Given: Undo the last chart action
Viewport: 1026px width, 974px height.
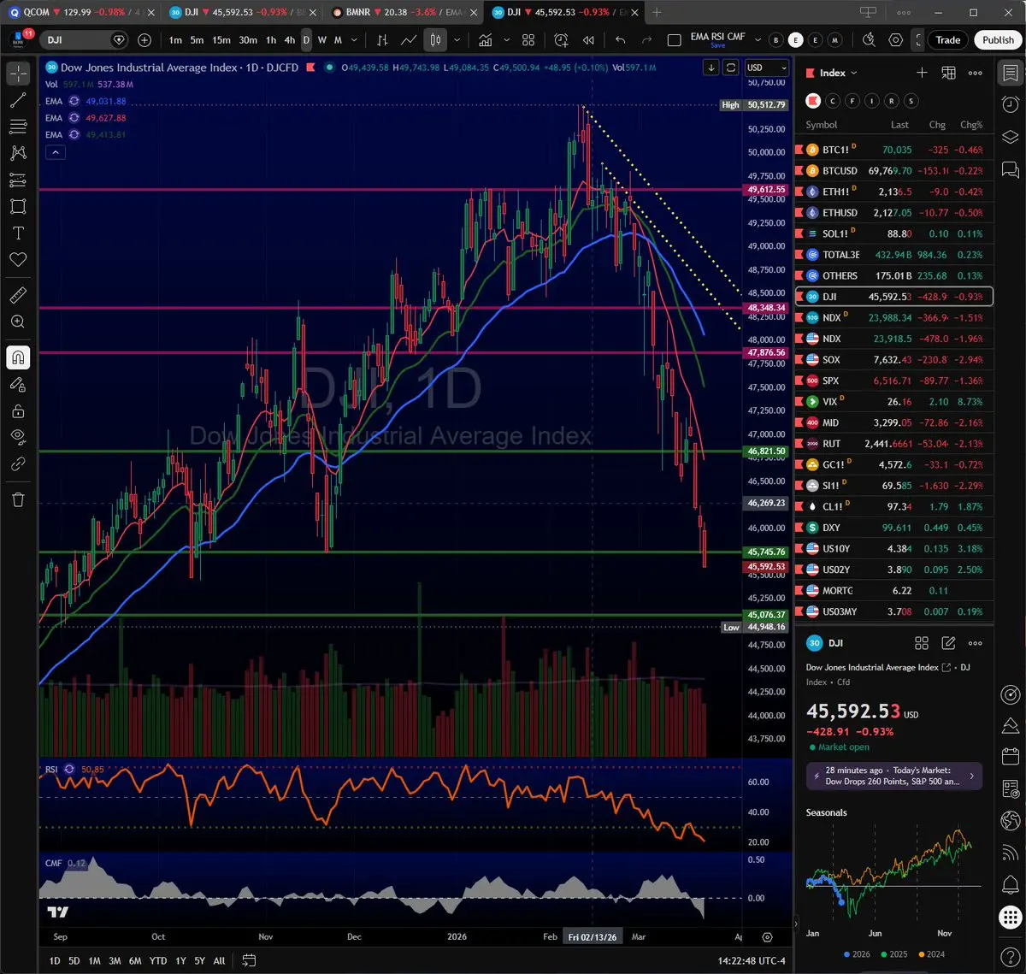Looking at the screenshot, I should [620, 40].
